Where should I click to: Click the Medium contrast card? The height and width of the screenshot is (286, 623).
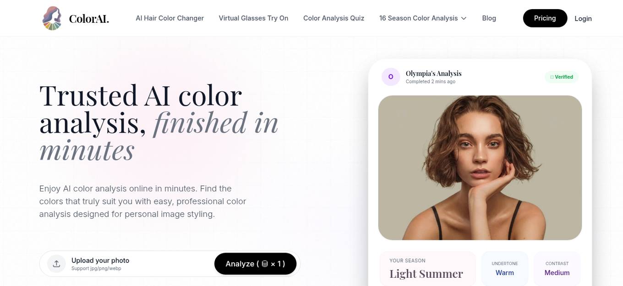click(557, 269)
